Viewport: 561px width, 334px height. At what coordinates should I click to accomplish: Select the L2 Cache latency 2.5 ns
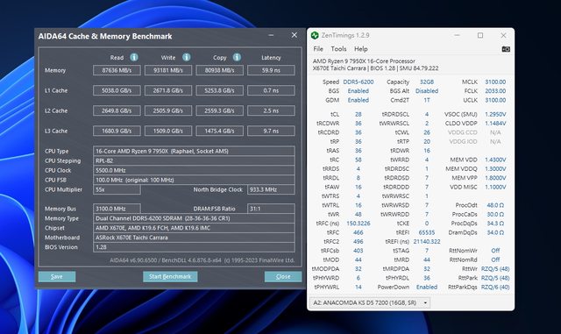coord(271,110)
